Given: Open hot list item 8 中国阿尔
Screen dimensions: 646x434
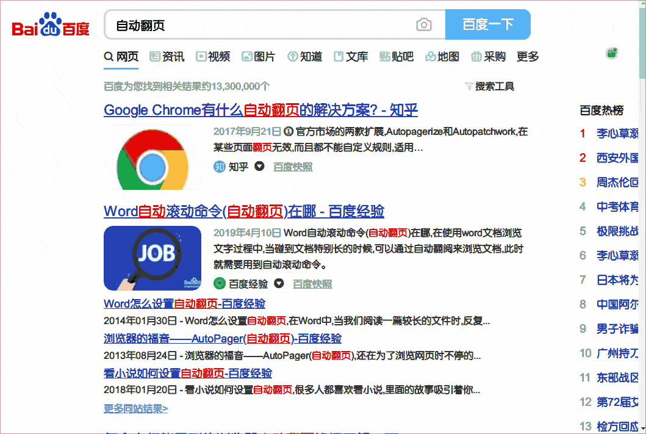Looking at the screenshot, I should (617, 304).
